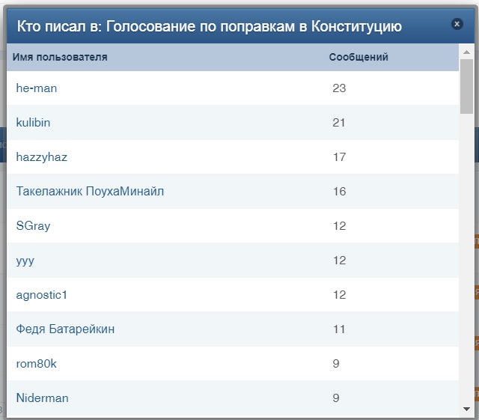Open SGray user profile link
Screen dimensions: 479x420
point(33,226)
